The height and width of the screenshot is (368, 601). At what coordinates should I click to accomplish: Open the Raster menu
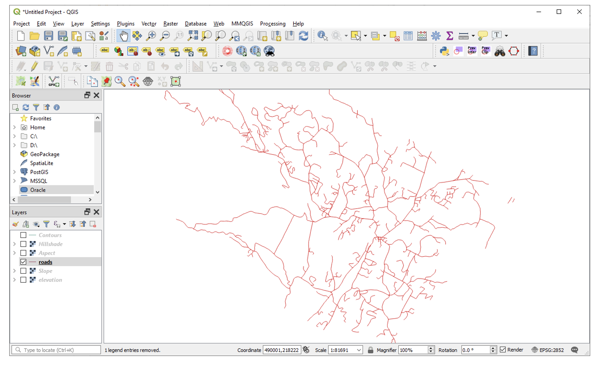[x=170, y=24]
